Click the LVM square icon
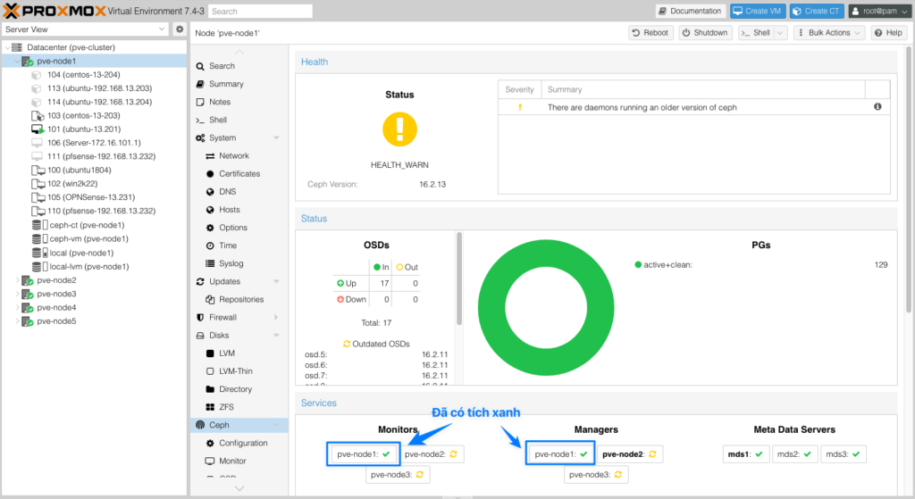Viewport: 915px width, 499px height. click(x=210, y=353)
